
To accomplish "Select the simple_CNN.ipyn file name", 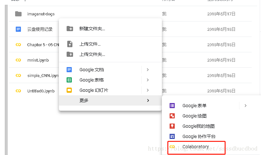I will [43, 75].
